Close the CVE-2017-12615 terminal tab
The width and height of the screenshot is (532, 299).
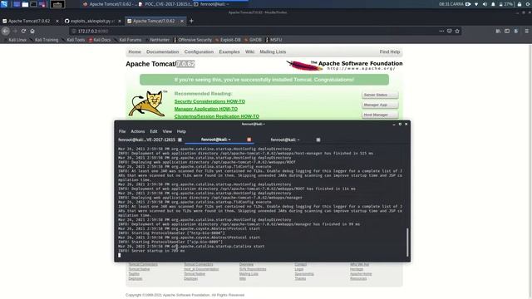[x=180, y=140]
